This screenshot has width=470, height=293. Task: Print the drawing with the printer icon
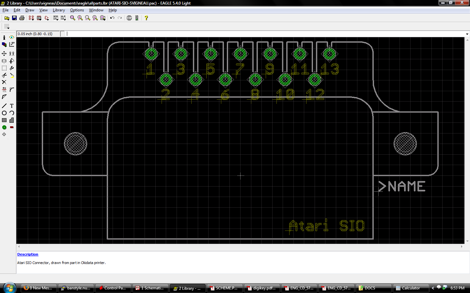coord(22,18)
